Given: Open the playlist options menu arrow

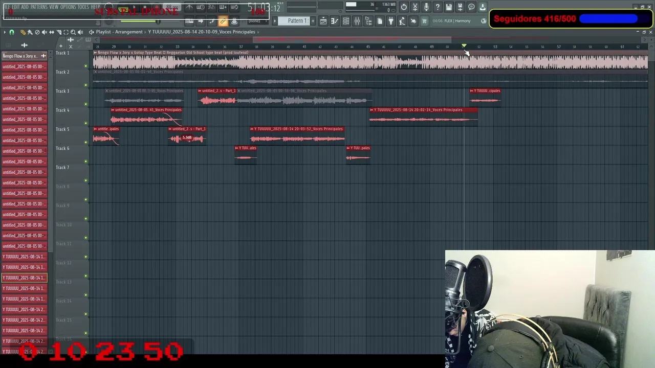Looking at the screenshot, I should pos(5,32).
